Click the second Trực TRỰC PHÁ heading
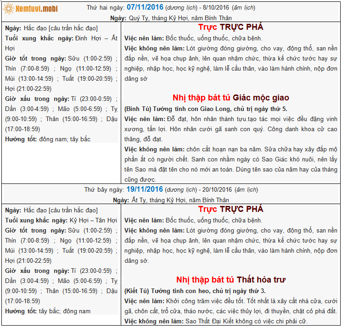The image size is (342, 327). [x=230, y=209]
